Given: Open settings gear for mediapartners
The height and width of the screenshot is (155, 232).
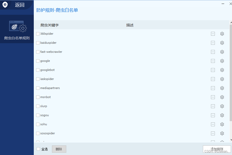Looking at the screenshot, I should pyautogui.click(x=222, y=88).
